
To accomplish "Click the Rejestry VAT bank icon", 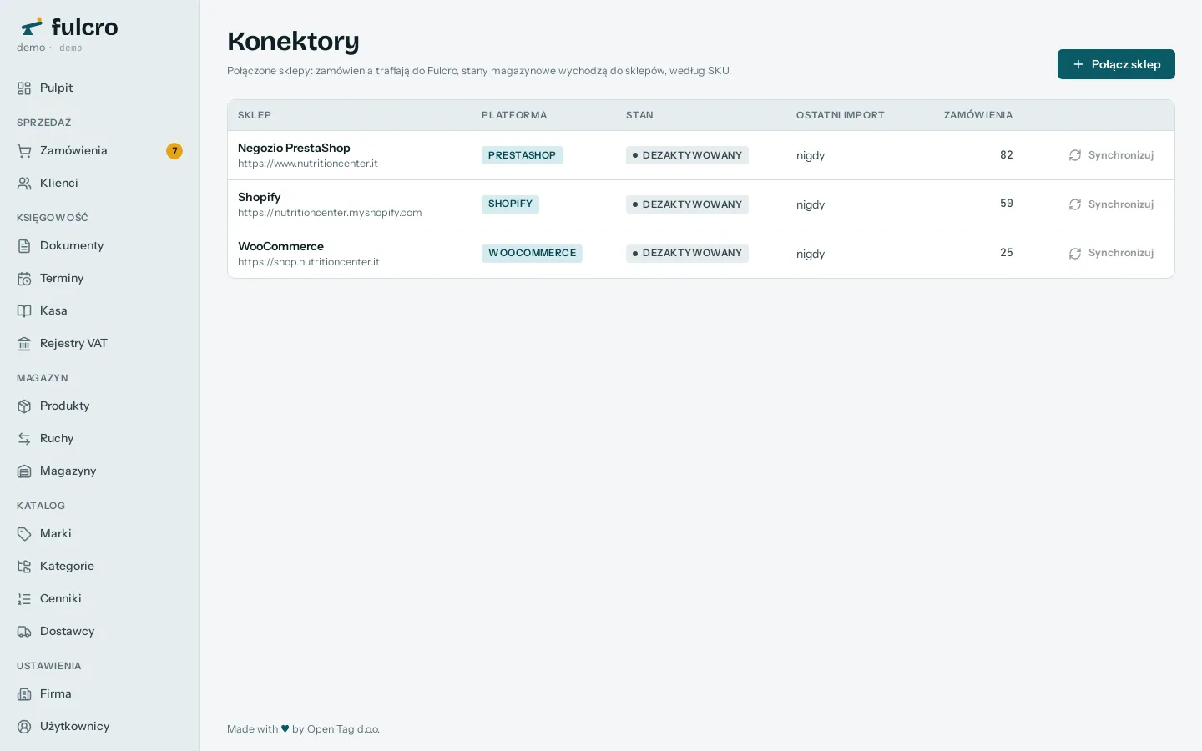I will click(x=24, y=344).
